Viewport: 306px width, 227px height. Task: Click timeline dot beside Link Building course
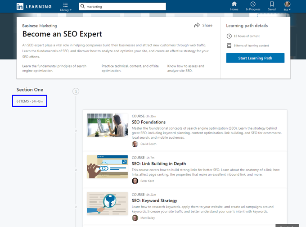pos(76,170)
